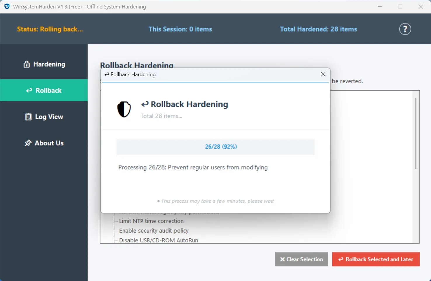Click the WinSystemHarden shield icon in title bar
The image size is (431, 281).
(x=7, y=6)
